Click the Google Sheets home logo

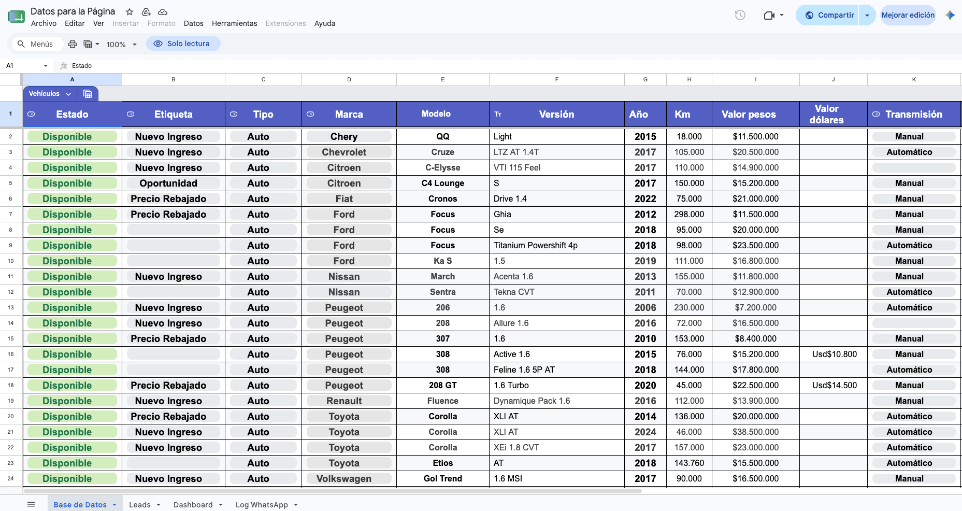[x=16, y=17]
